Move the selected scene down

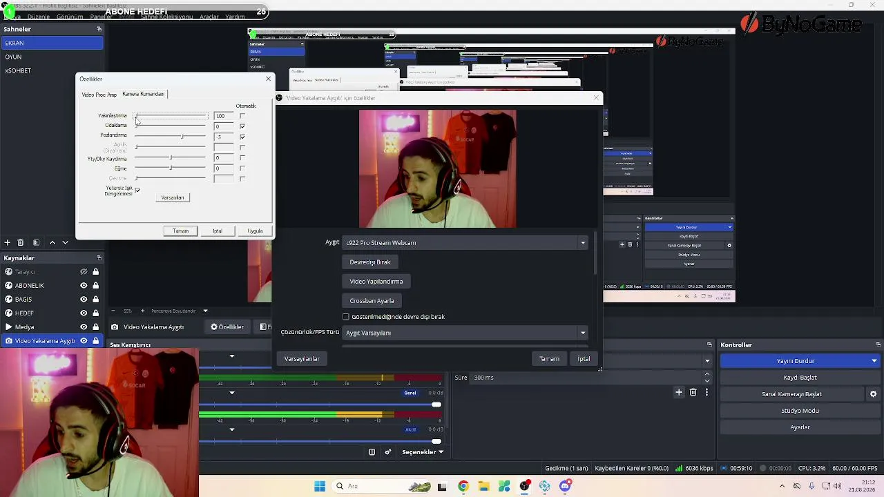pyautogui.click(x=65, y=242)
